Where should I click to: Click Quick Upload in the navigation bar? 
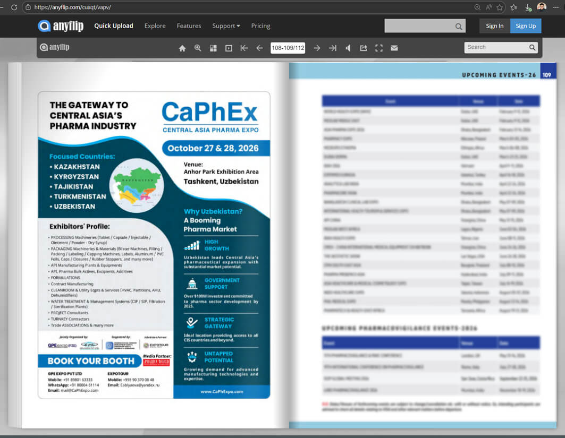coord(114,26)
